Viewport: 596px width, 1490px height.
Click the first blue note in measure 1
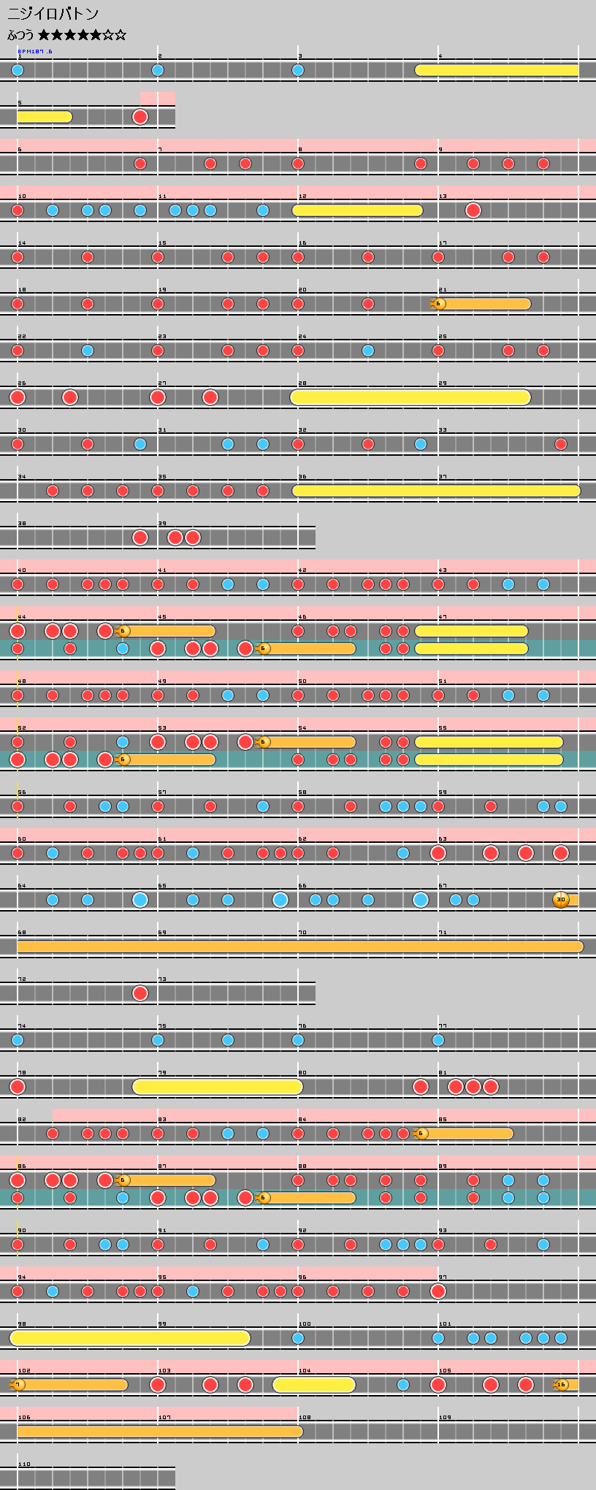pyautogui.click(x=18, y=70)
